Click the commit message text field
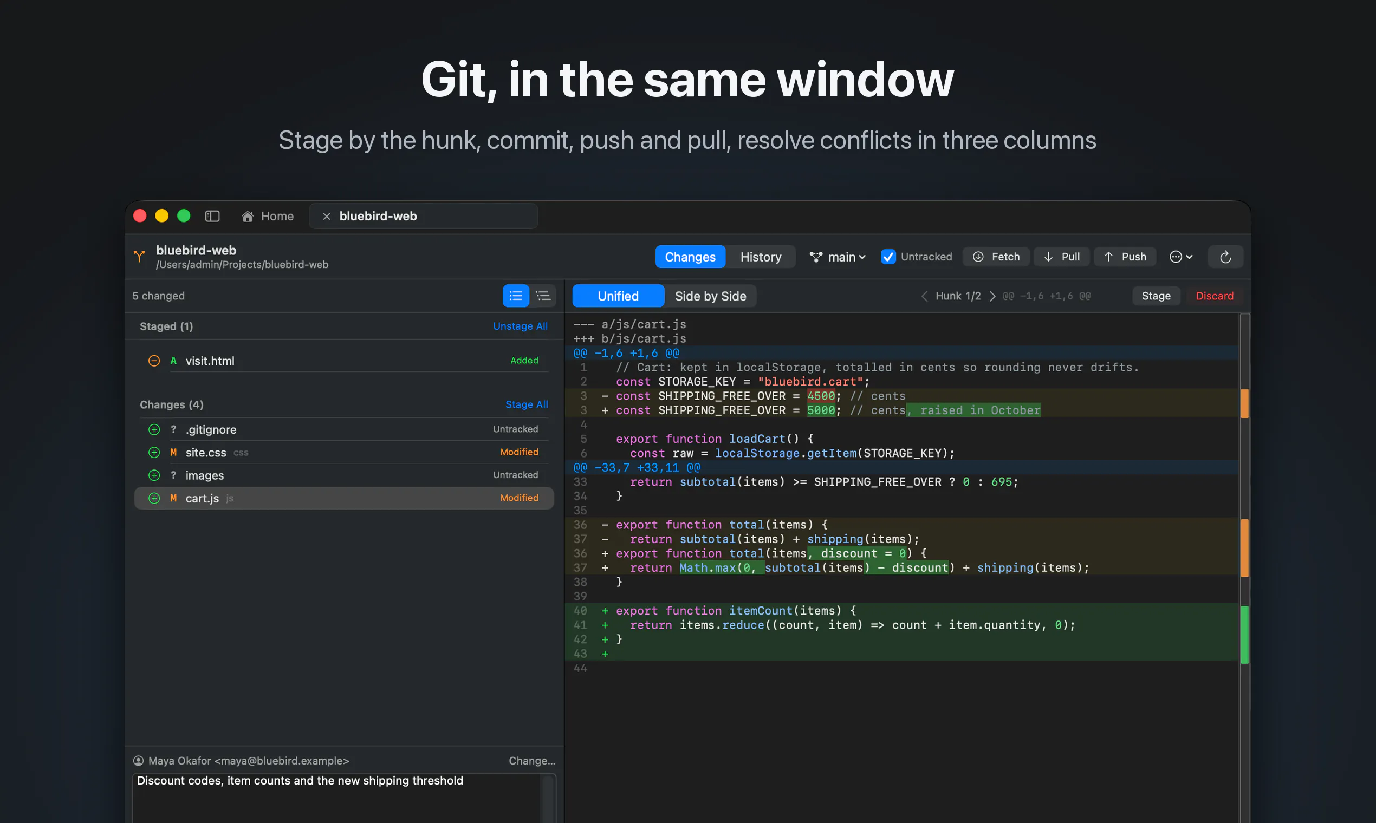Image resolution: width=1376 pixels, height=823 pixels. [x=336, y=798]
